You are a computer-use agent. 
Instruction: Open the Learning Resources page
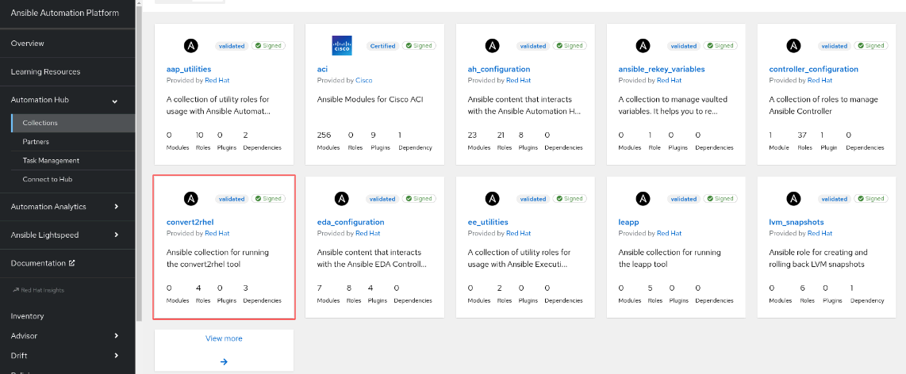tap(46, 71)
